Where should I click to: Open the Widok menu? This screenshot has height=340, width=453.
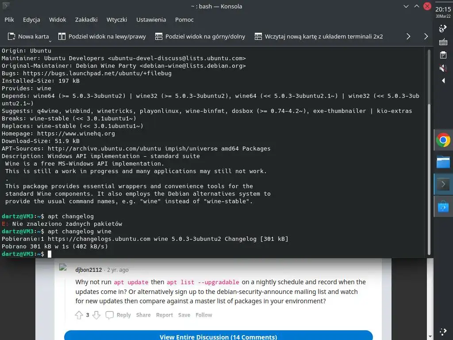[58, 19]
